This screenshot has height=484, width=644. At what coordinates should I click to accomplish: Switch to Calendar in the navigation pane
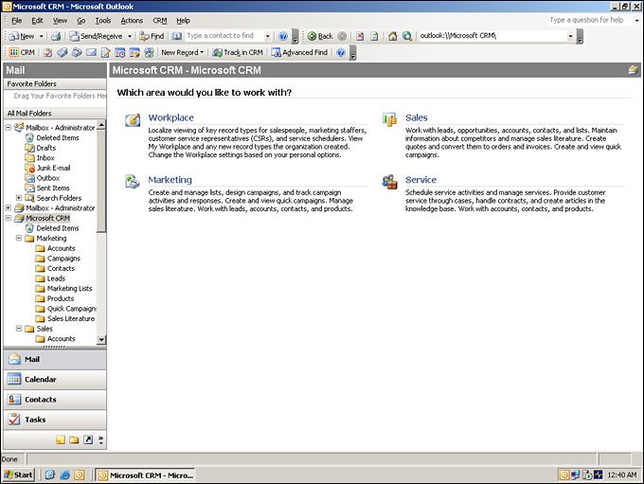point(55,379)
